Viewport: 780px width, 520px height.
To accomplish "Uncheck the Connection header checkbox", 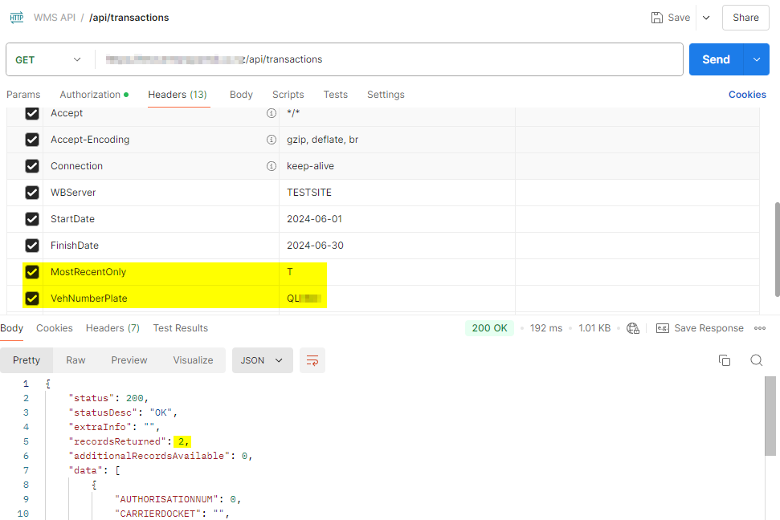I will [32, 166].
